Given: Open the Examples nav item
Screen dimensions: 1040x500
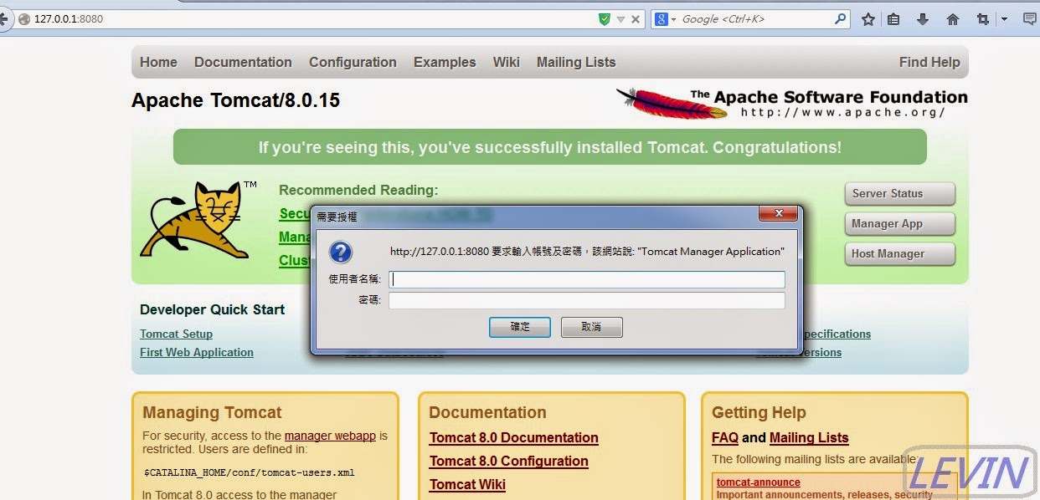Looking at the screenshot, I should [445, 62].
